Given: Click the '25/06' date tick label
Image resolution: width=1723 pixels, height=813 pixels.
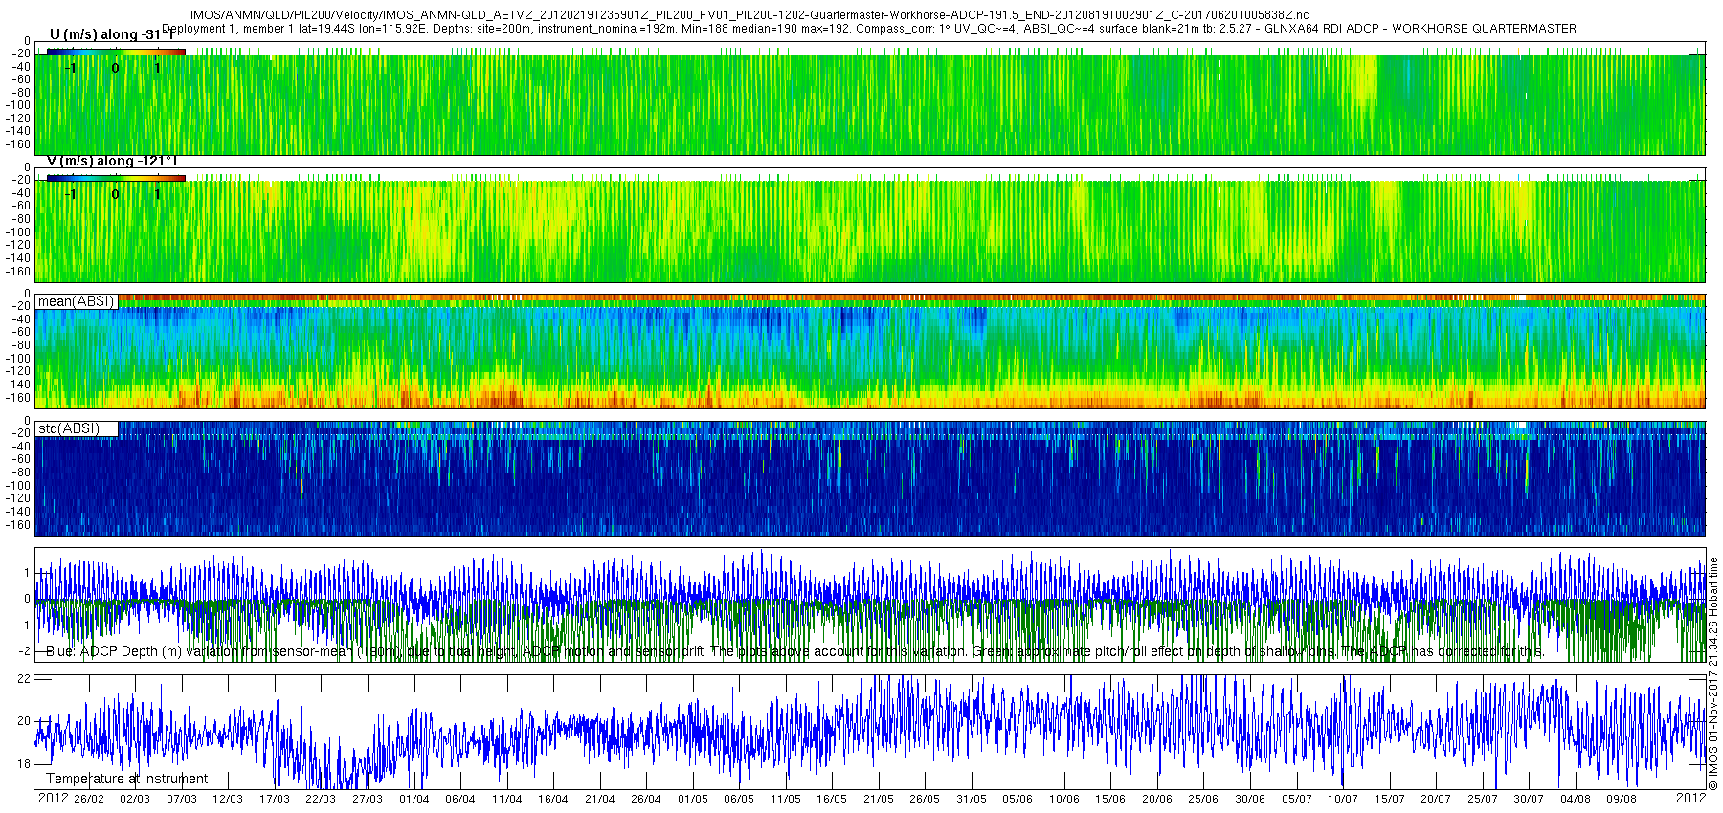Looking at the screenshot, I should click(x=1203, y=800).
